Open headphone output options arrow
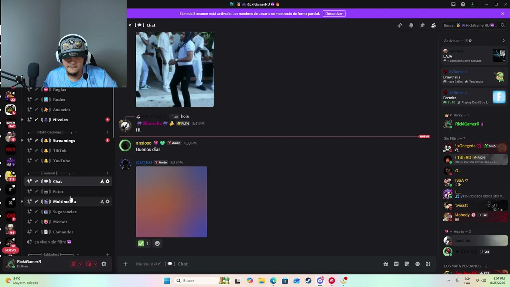This screenshot has height=287, width=510. coord(95,264)
